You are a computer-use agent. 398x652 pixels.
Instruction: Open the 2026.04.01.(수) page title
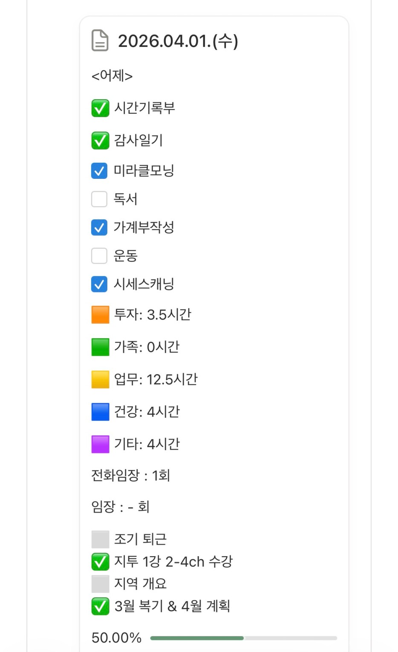[x=178, y=41]
